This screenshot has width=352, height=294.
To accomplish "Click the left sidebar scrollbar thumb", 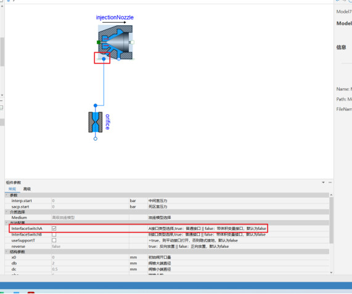I will [2, 52].
